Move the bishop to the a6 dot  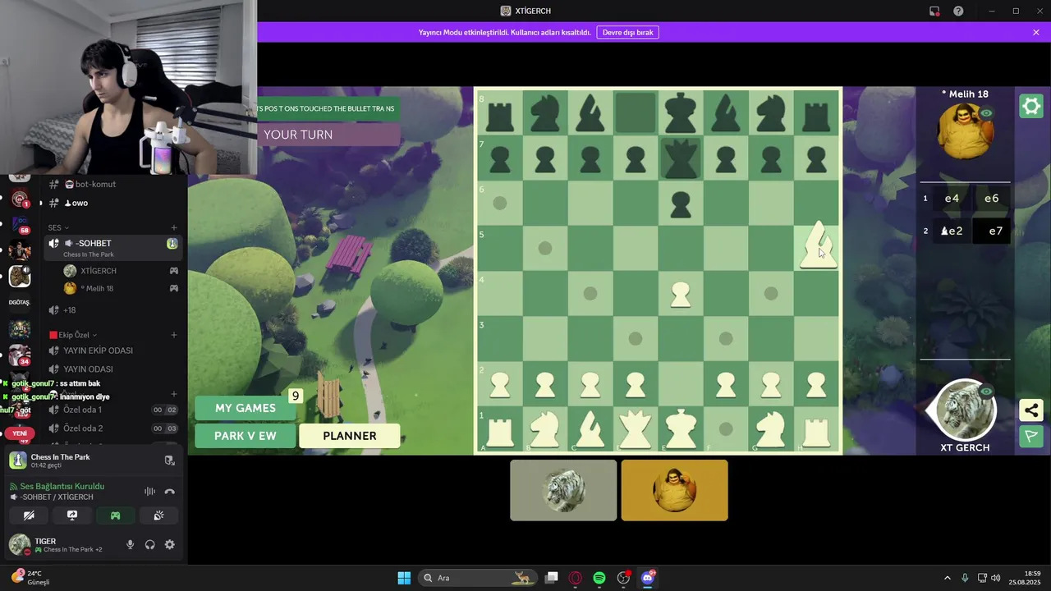click(499, 203)
